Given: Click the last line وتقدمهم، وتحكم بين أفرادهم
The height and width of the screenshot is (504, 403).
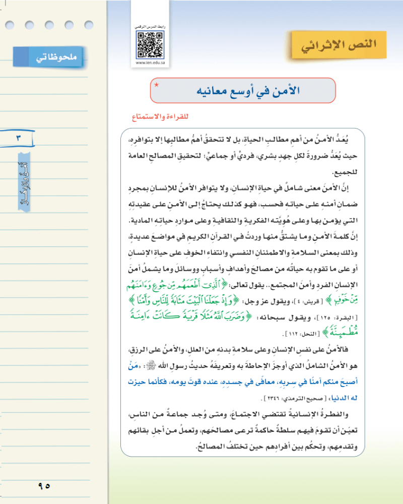Looking at the screenshot, I should tap(277, 447).
